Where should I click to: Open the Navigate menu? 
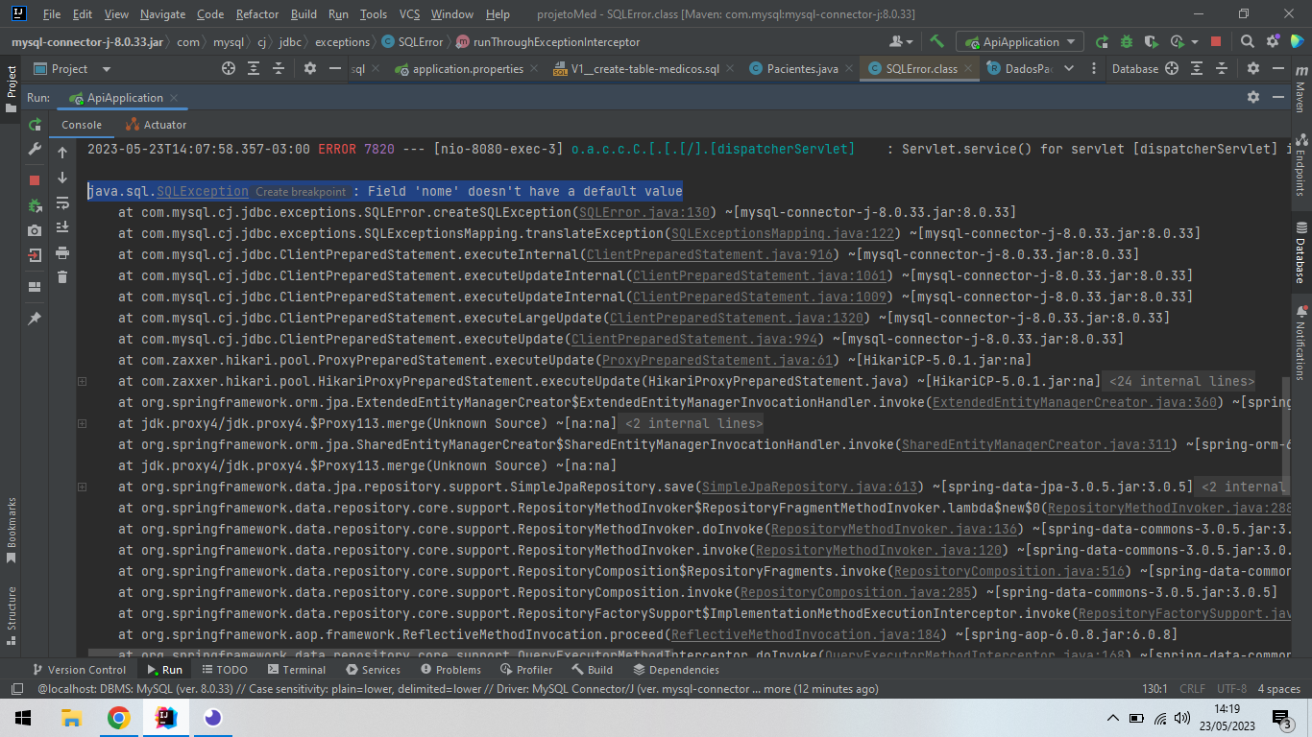click(162, 14)
